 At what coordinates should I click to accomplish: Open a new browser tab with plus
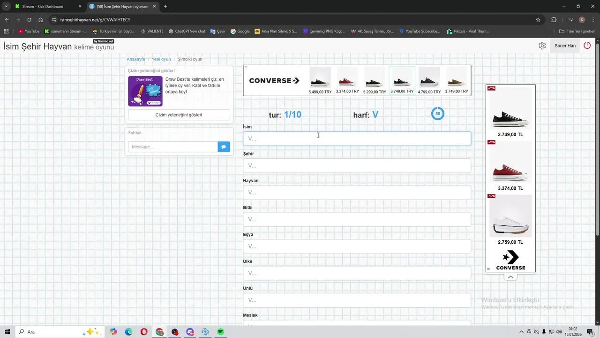pos(165,7)
